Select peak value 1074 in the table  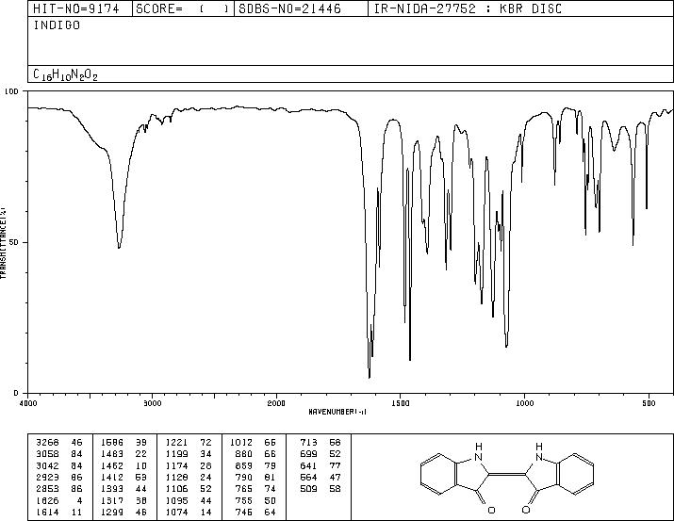[x=176, y=512]
